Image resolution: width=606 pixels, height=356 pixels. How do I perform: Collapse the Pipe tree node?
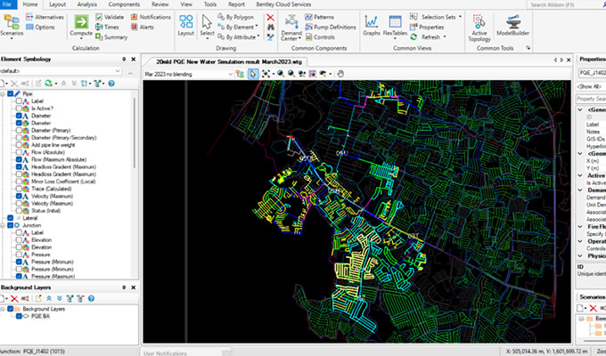tap(4, 93)
